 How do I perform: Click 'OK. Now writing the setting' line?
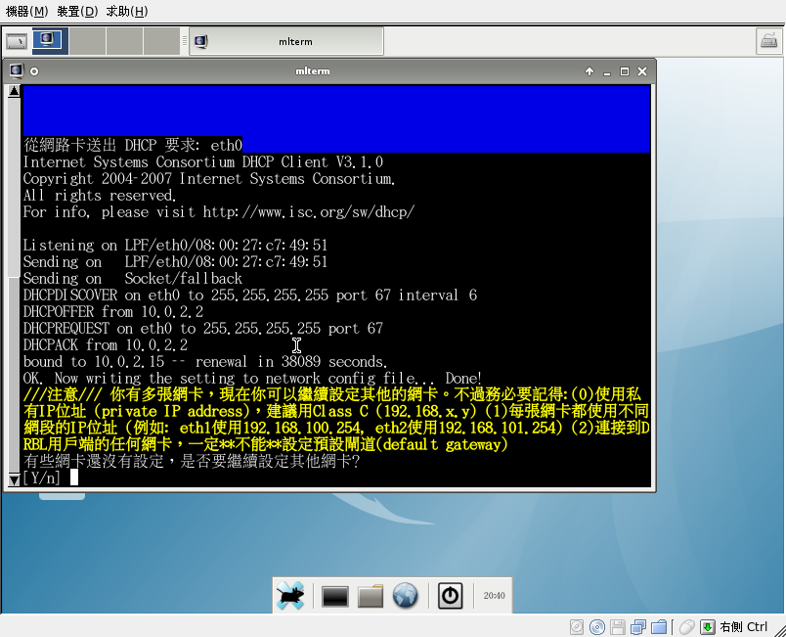[252, 378]
